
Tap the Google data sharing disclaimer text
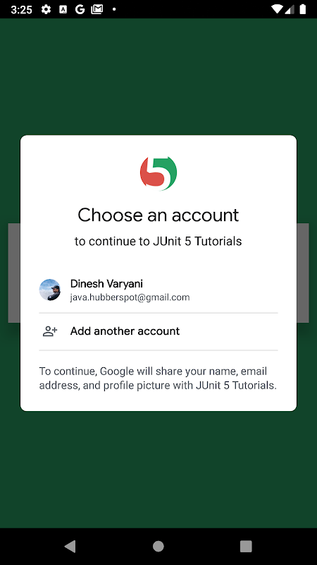pyautogui.click(x=158, y=379)
